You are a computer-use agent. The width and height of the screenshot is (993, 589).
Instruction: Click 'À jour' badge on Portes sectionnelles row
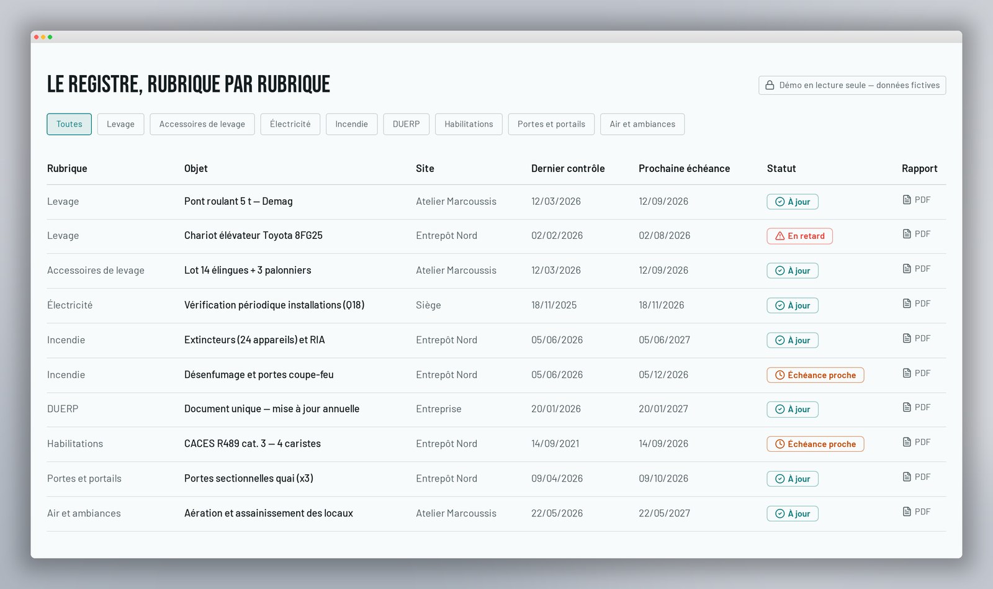pos(793,479)
